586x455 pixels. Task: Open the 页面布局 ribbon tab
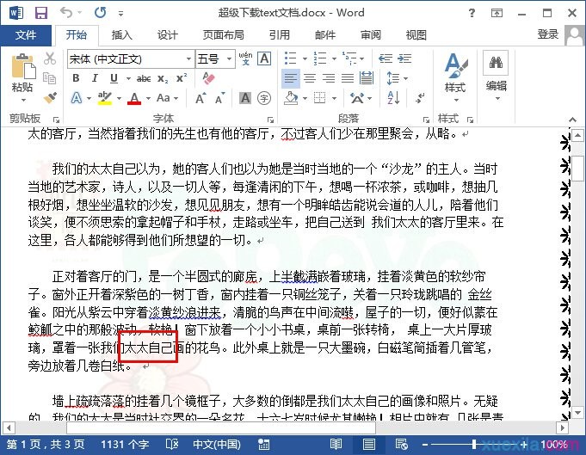[x=224, y=35]
